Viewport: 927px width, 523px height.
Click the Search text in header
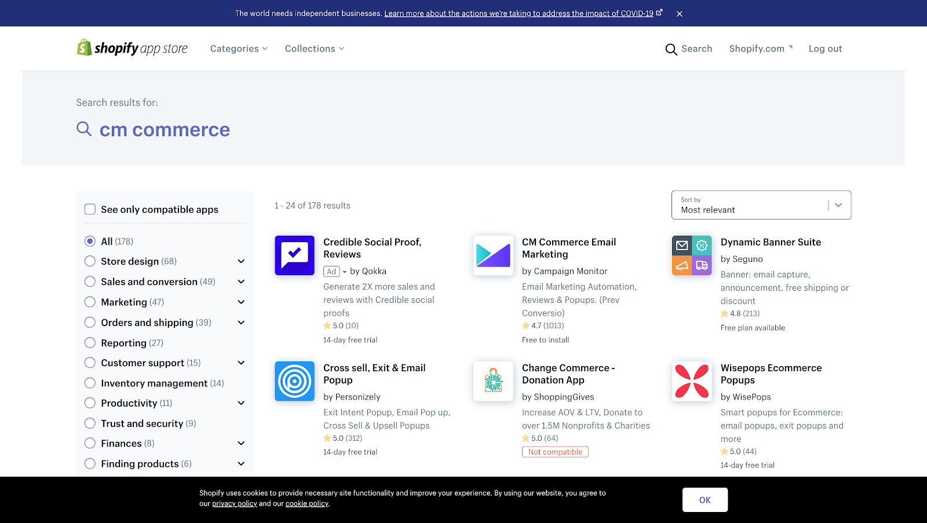coord(697,49)
